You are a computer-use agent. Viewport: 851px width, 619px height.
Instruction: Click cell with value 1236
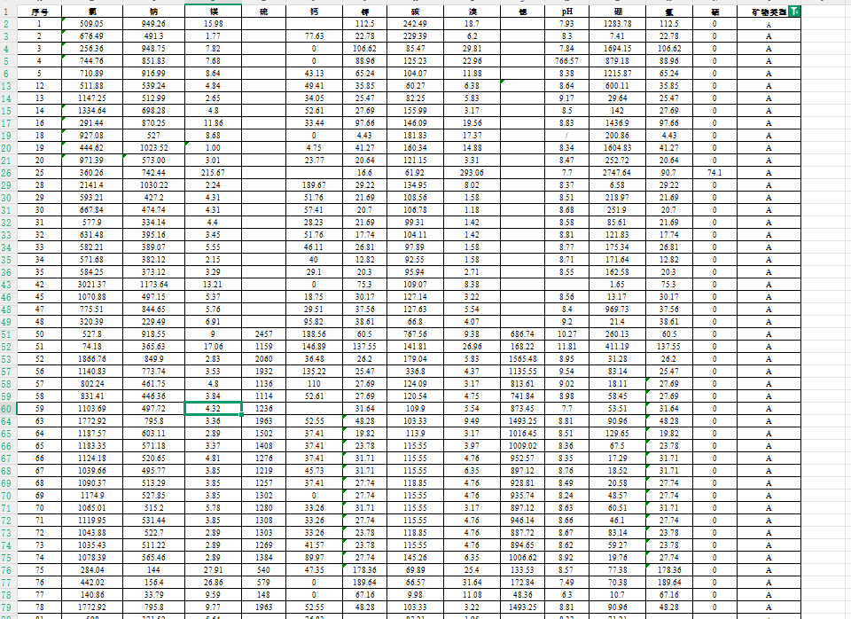click(264, 408)
